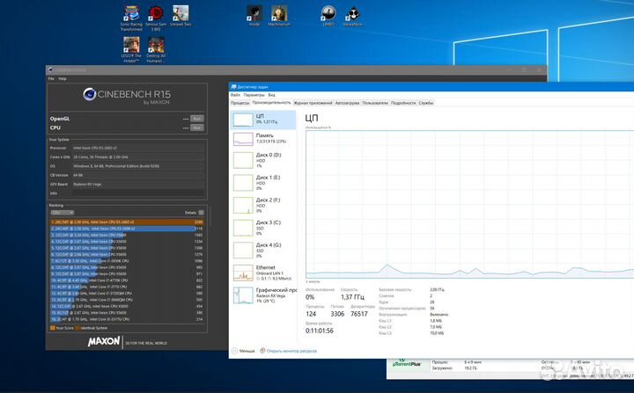Screen dimensions: 634x393
Task: Open the Machinarium desktop icon
Action: (x=279, y=16)
